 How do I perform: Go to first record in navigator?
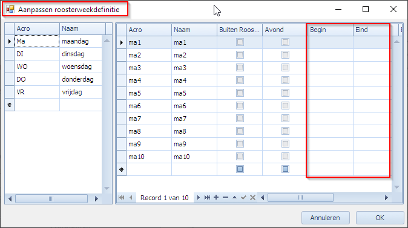(x=121, y=198)
